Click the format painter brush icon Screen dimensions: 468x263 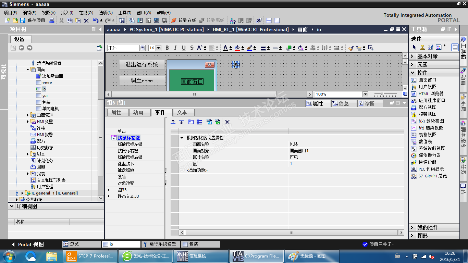(351, 48)
